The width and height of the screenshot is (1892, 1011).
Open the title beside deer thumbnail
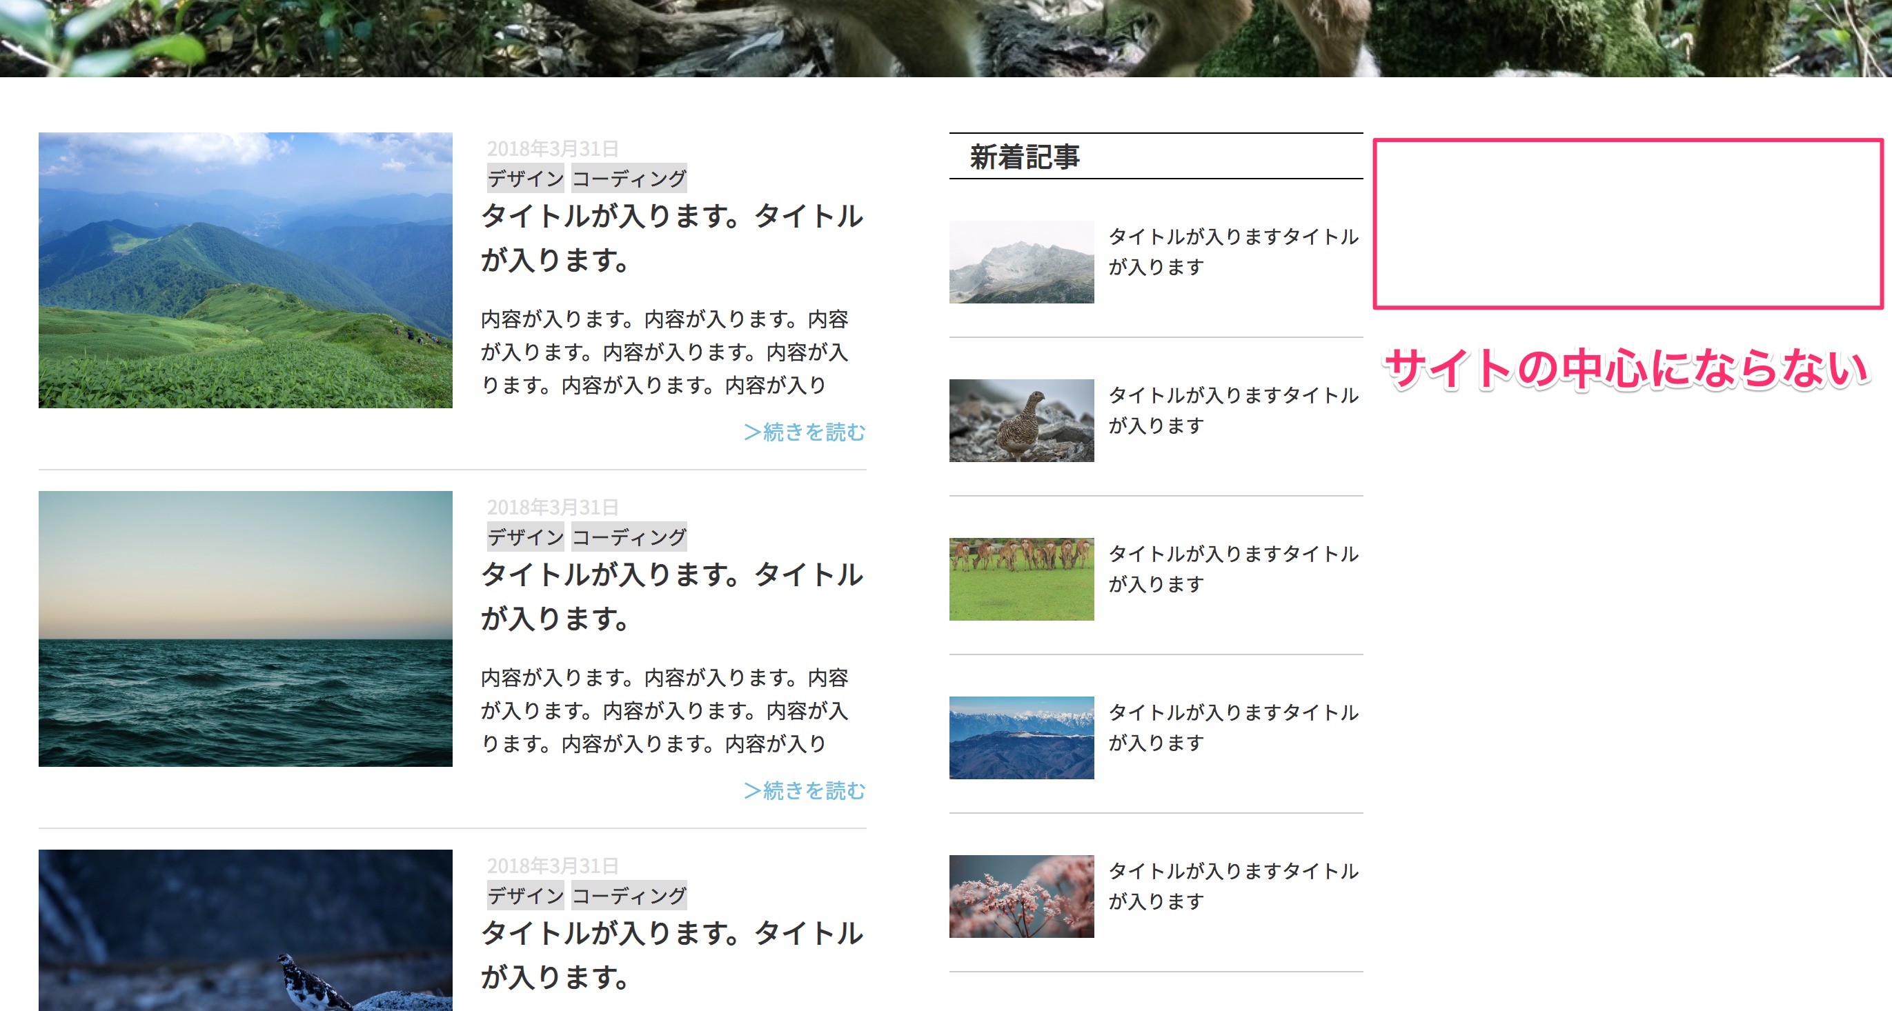[x=1234, y=569]
